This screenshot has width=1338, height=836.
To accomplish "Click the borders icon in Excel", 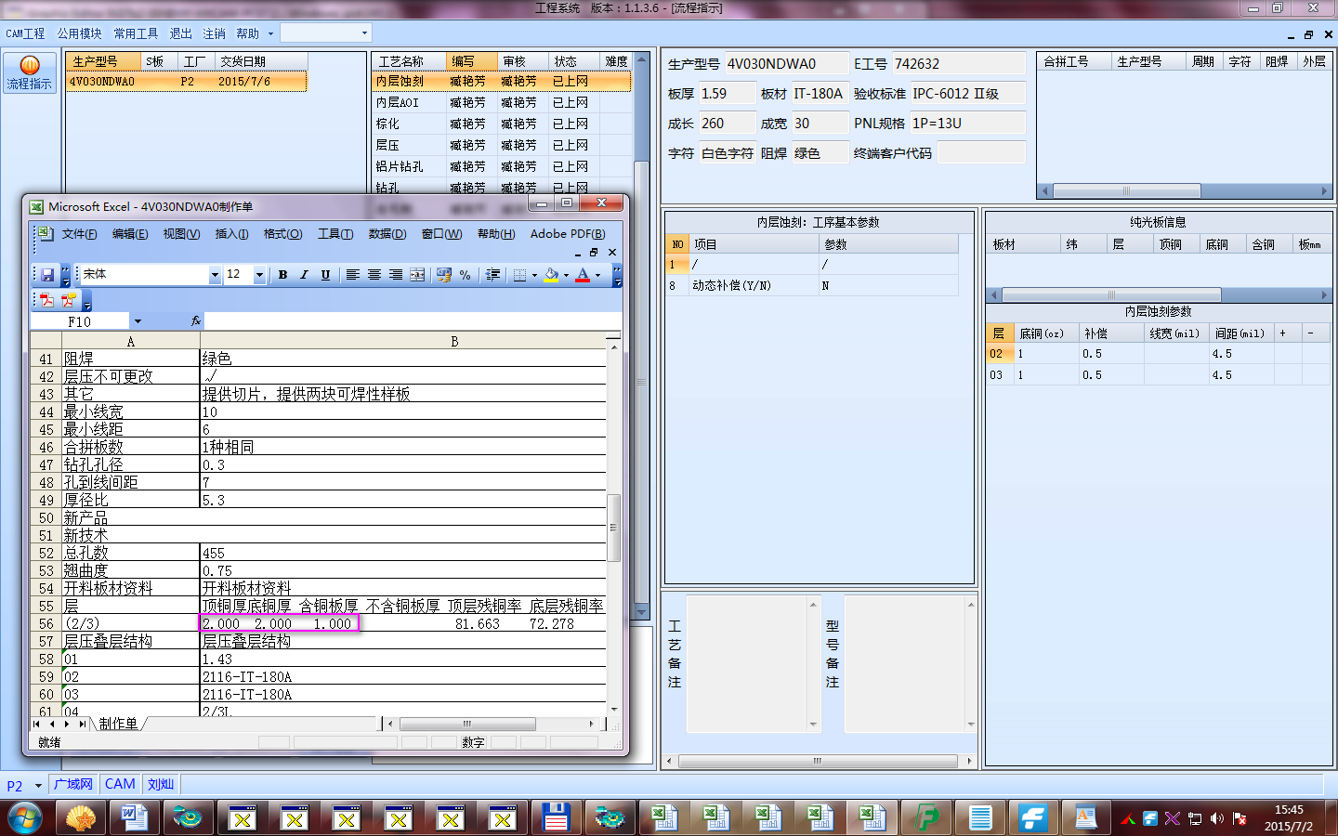I will pyautogui.click(x=520, y=275).
